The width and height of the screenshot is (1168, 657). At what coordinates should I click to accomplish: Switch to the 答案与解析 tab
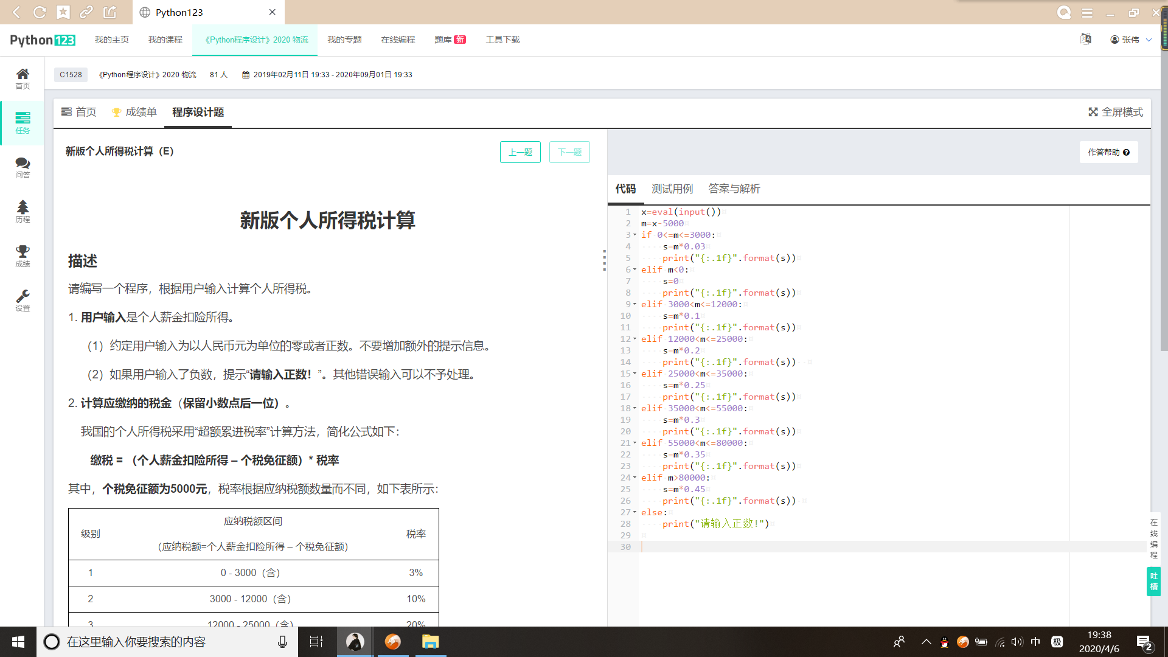point(734,189)
